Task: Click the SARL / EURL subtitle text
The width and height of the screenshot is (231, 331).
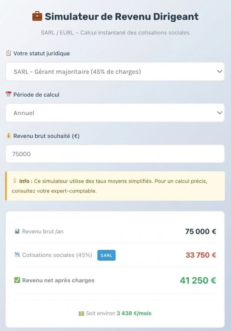Action: pyautogui.click(x=115, y=33)
